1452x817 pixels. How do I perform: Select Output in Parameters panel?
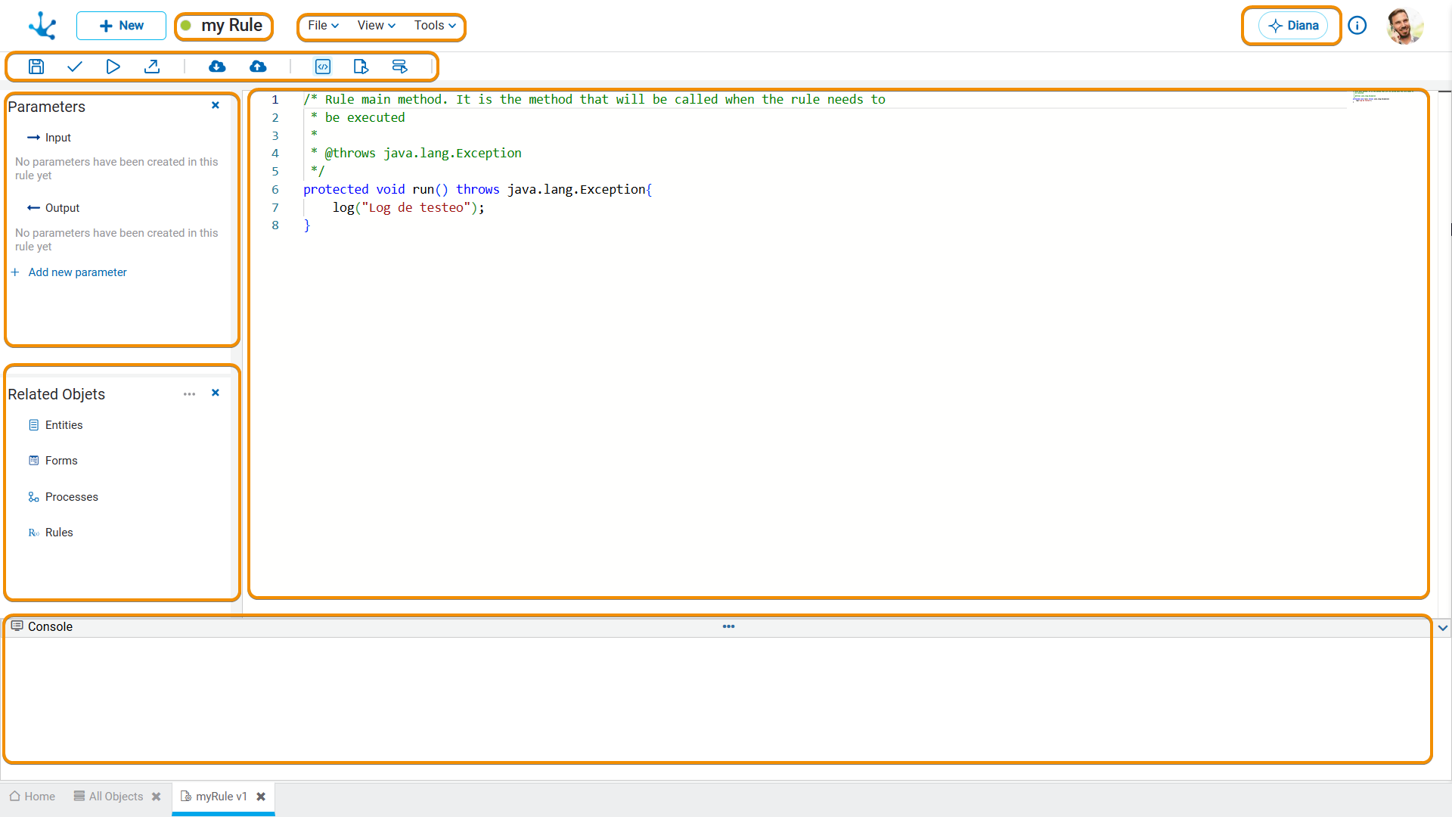(x=54, y=208)
